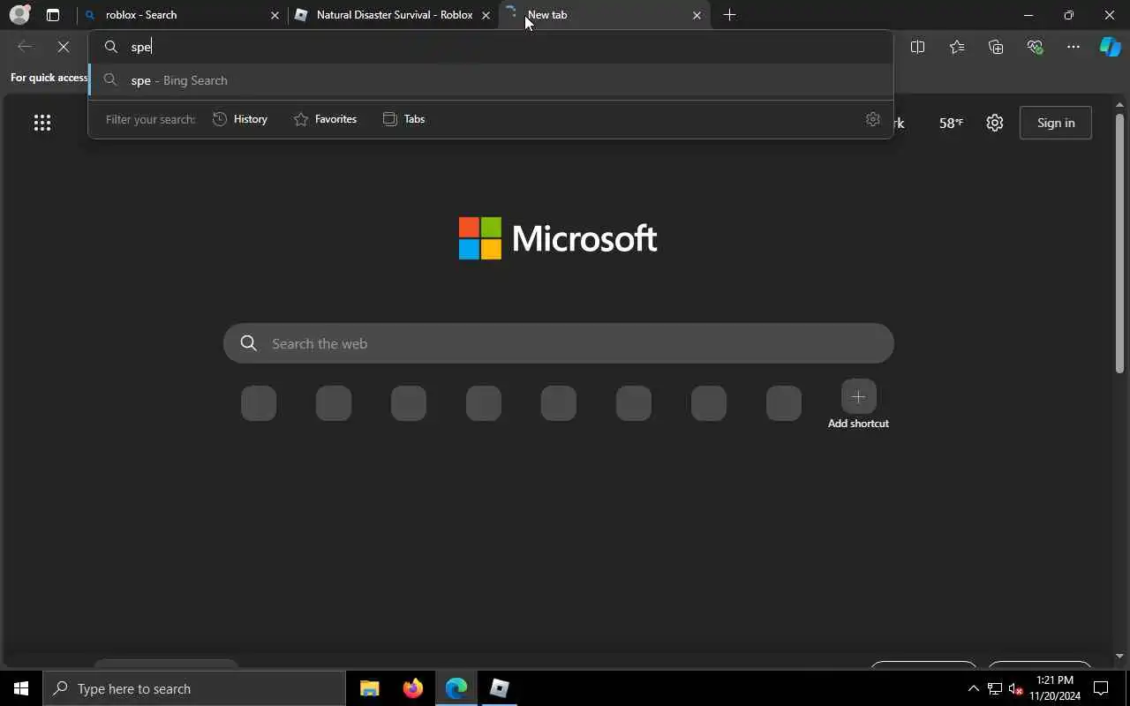Open the network status tray icon
Image resolution: width=1130 pixels, height=706 pixels.
pyautogui.click(x=995, y=688)
